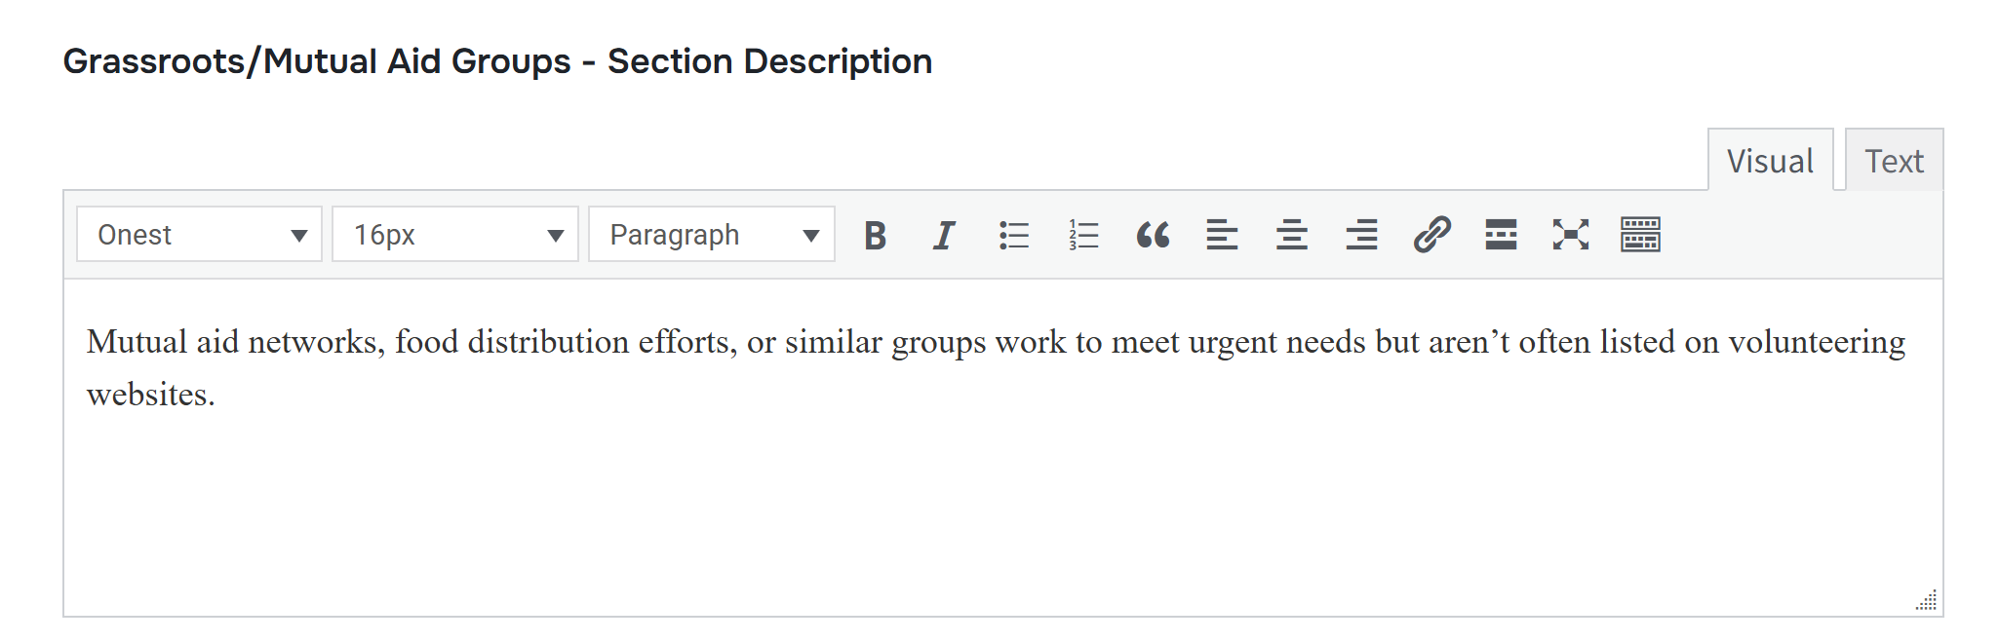The image size is (1999, 643).
Task: Insert a bulleted list
Action: click(x=1014, y=235)
